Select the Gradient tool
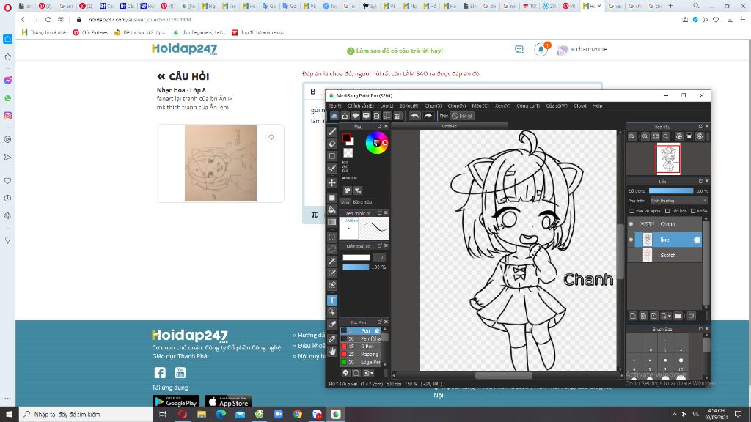Screen dimensions: 751x422 pyautogui.click(x=332, y=222)
